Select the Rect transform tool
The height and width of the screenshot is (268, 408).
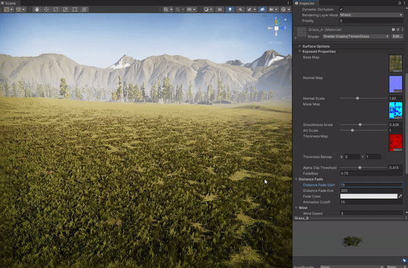pos(75,10)
